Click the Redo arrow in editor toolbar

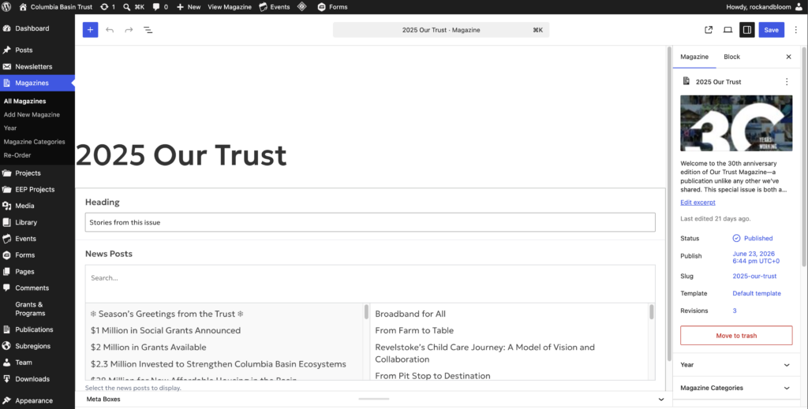click(129, 30)
